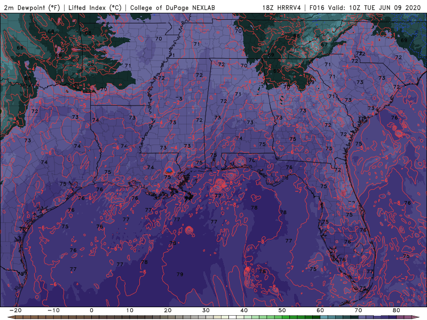Click the 50 tick label on the color scale

tap(282, 310)
